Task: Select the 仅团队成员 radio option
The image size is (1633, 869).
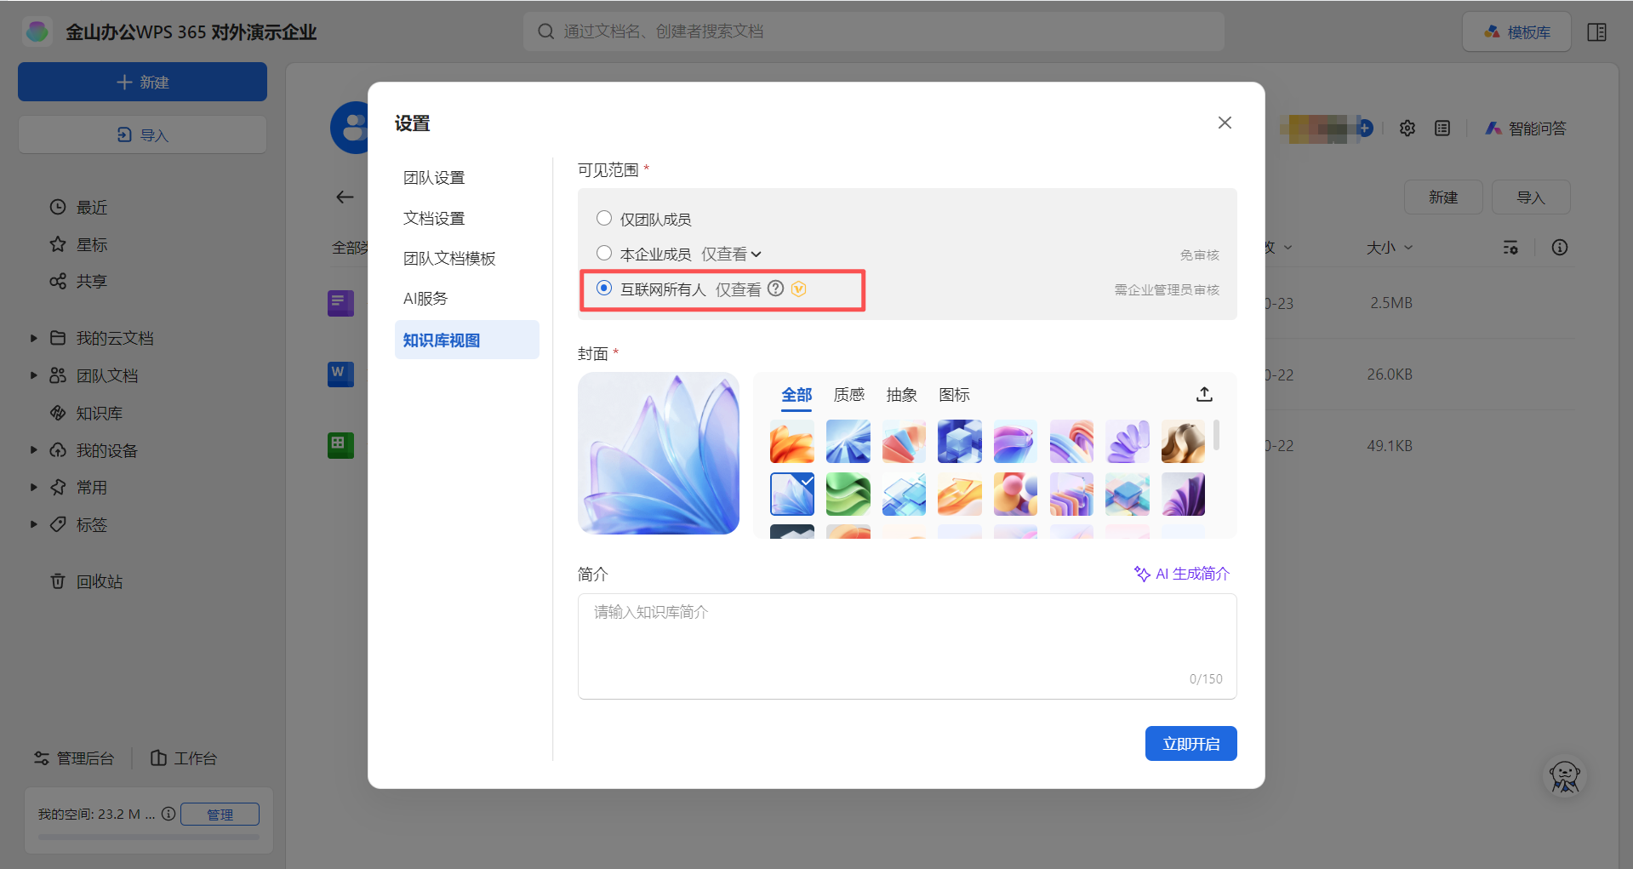Action: [604, 218]
